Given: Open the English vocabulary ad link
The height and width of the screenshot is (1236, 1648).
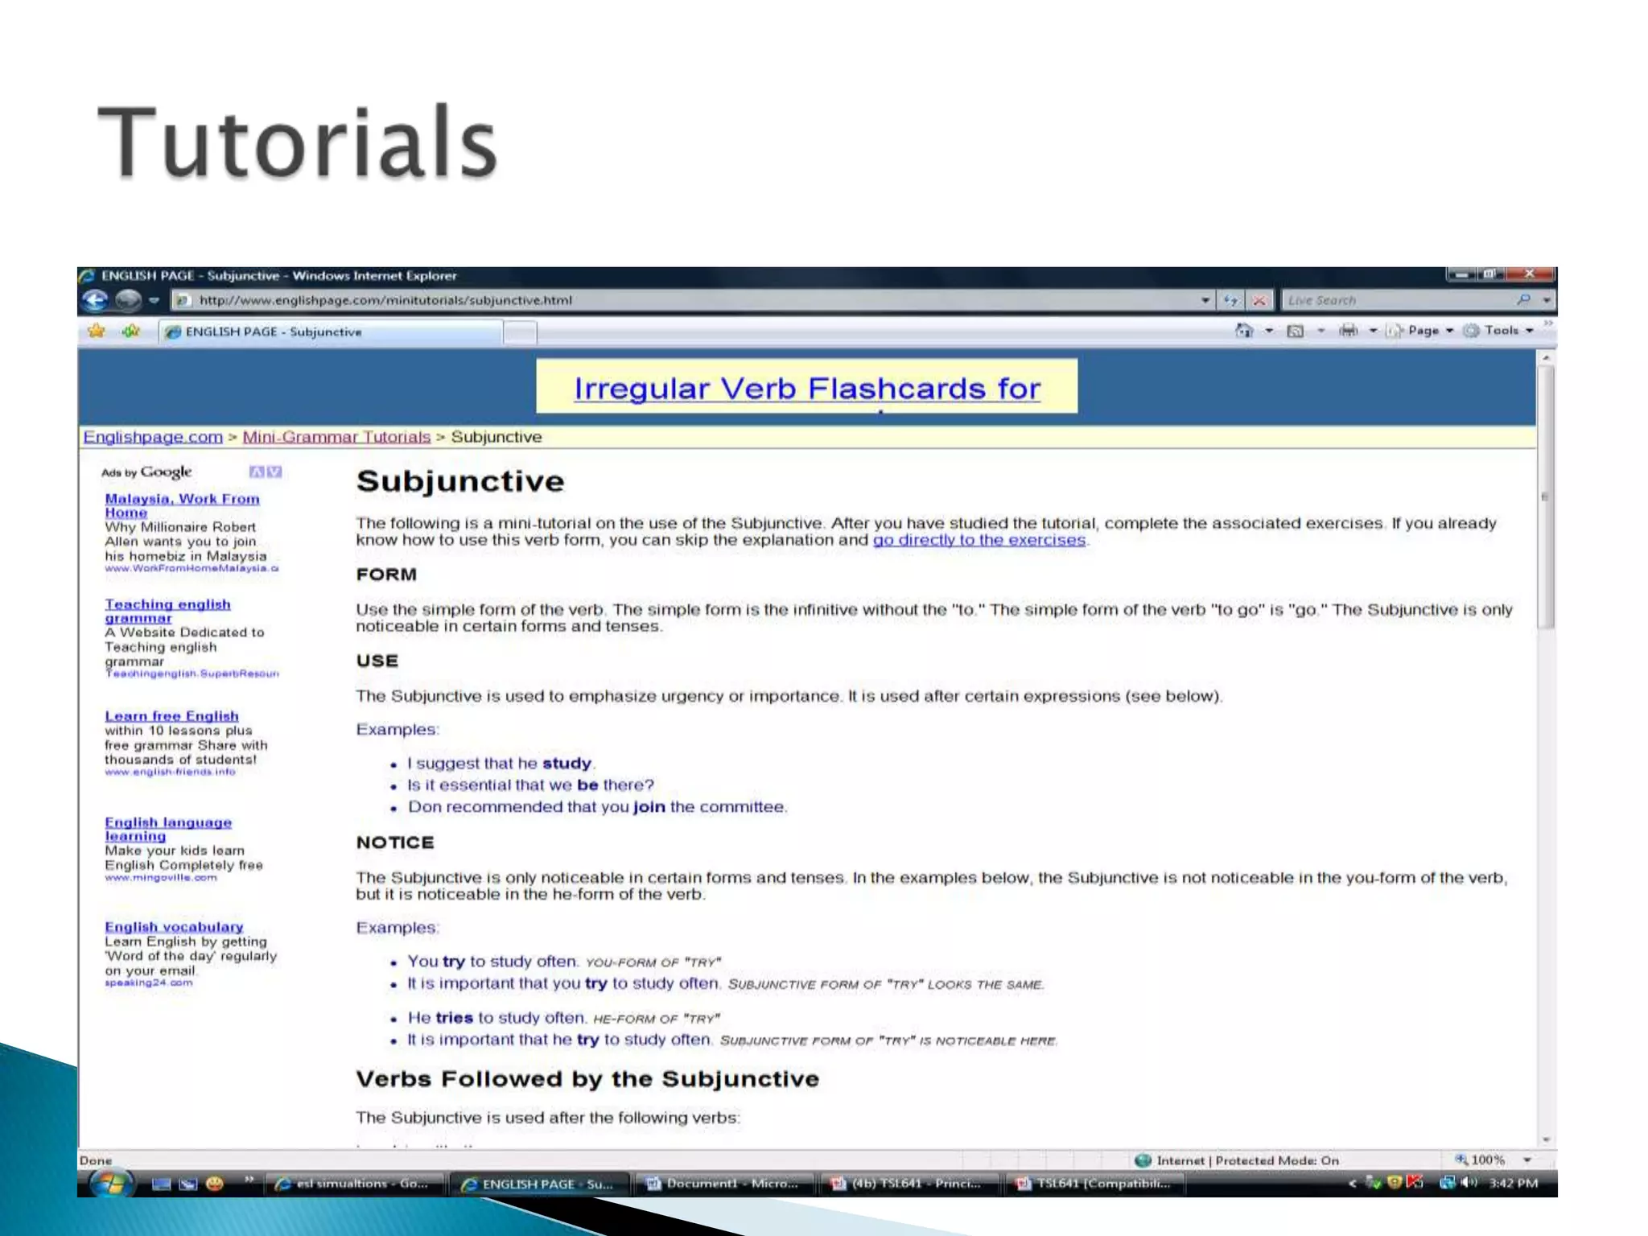Looking at the screenshot, I should tap(174, 927).
